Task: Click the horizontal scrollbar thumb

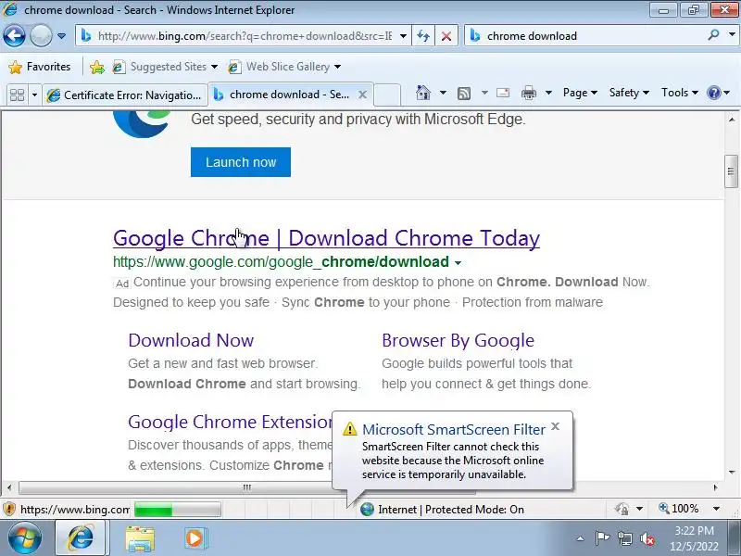Action: click(246, 487)
